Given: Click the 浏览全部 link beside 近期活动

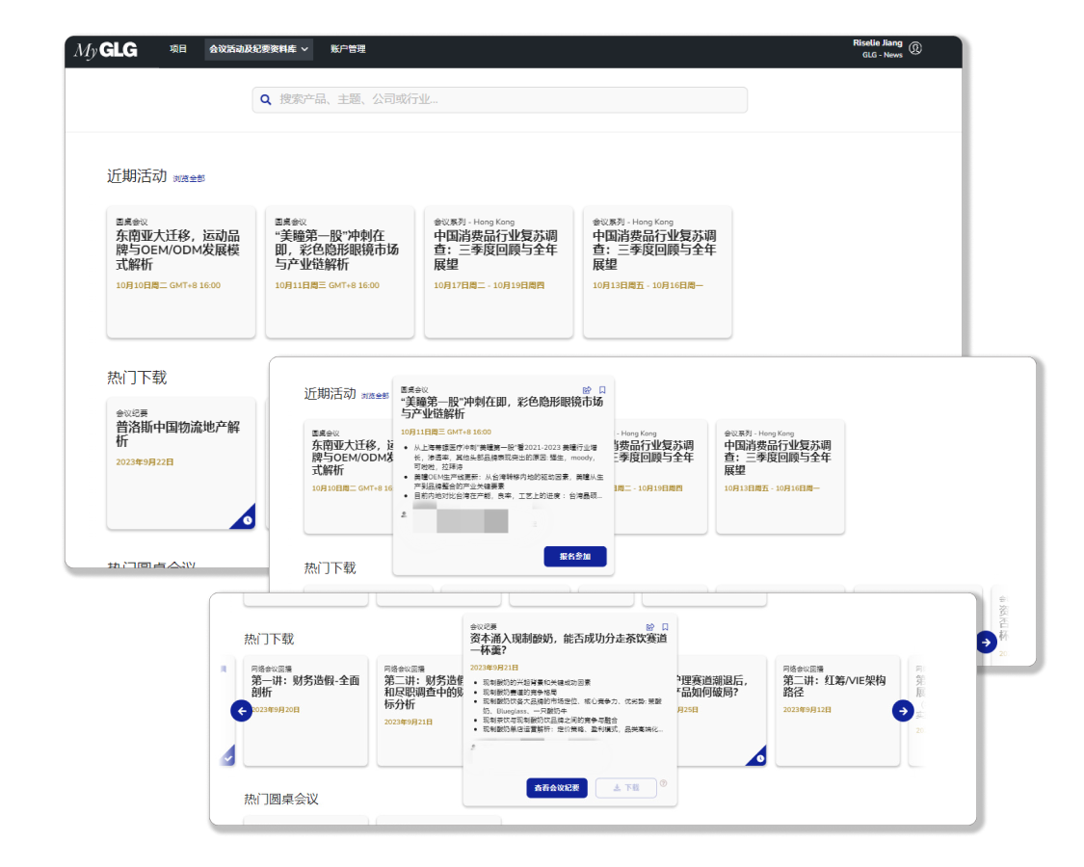Looking at the screenshot, I should coord(189,178).
